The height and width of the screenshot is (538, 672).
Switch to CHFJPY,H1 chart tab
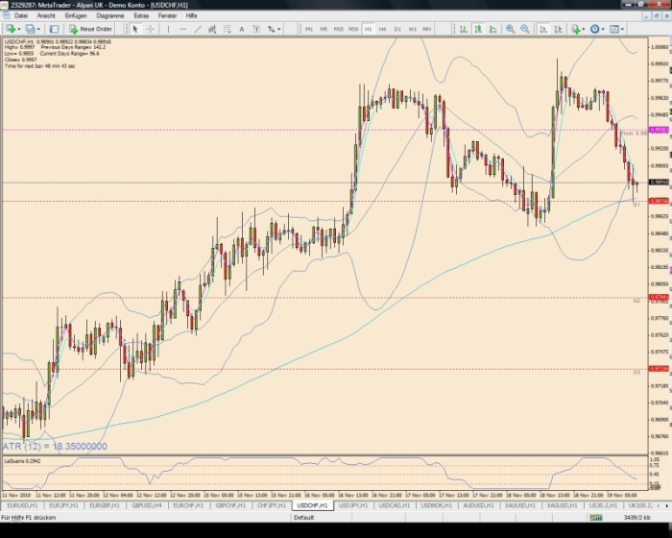coord(272,505)
